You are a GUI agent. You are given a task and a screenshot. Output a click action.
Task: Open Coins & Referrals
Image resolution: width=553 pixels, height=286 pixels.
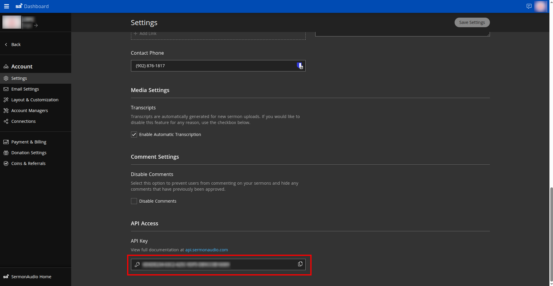click(x=36, y=163)
